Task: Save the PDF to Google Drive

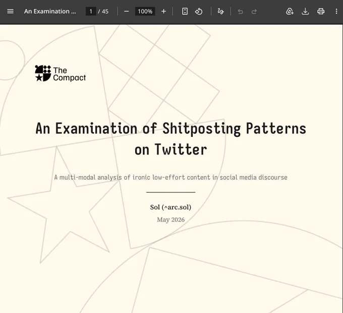Action: 290,12
